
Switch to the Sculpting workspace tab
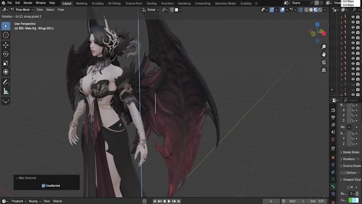coord(97,4)
